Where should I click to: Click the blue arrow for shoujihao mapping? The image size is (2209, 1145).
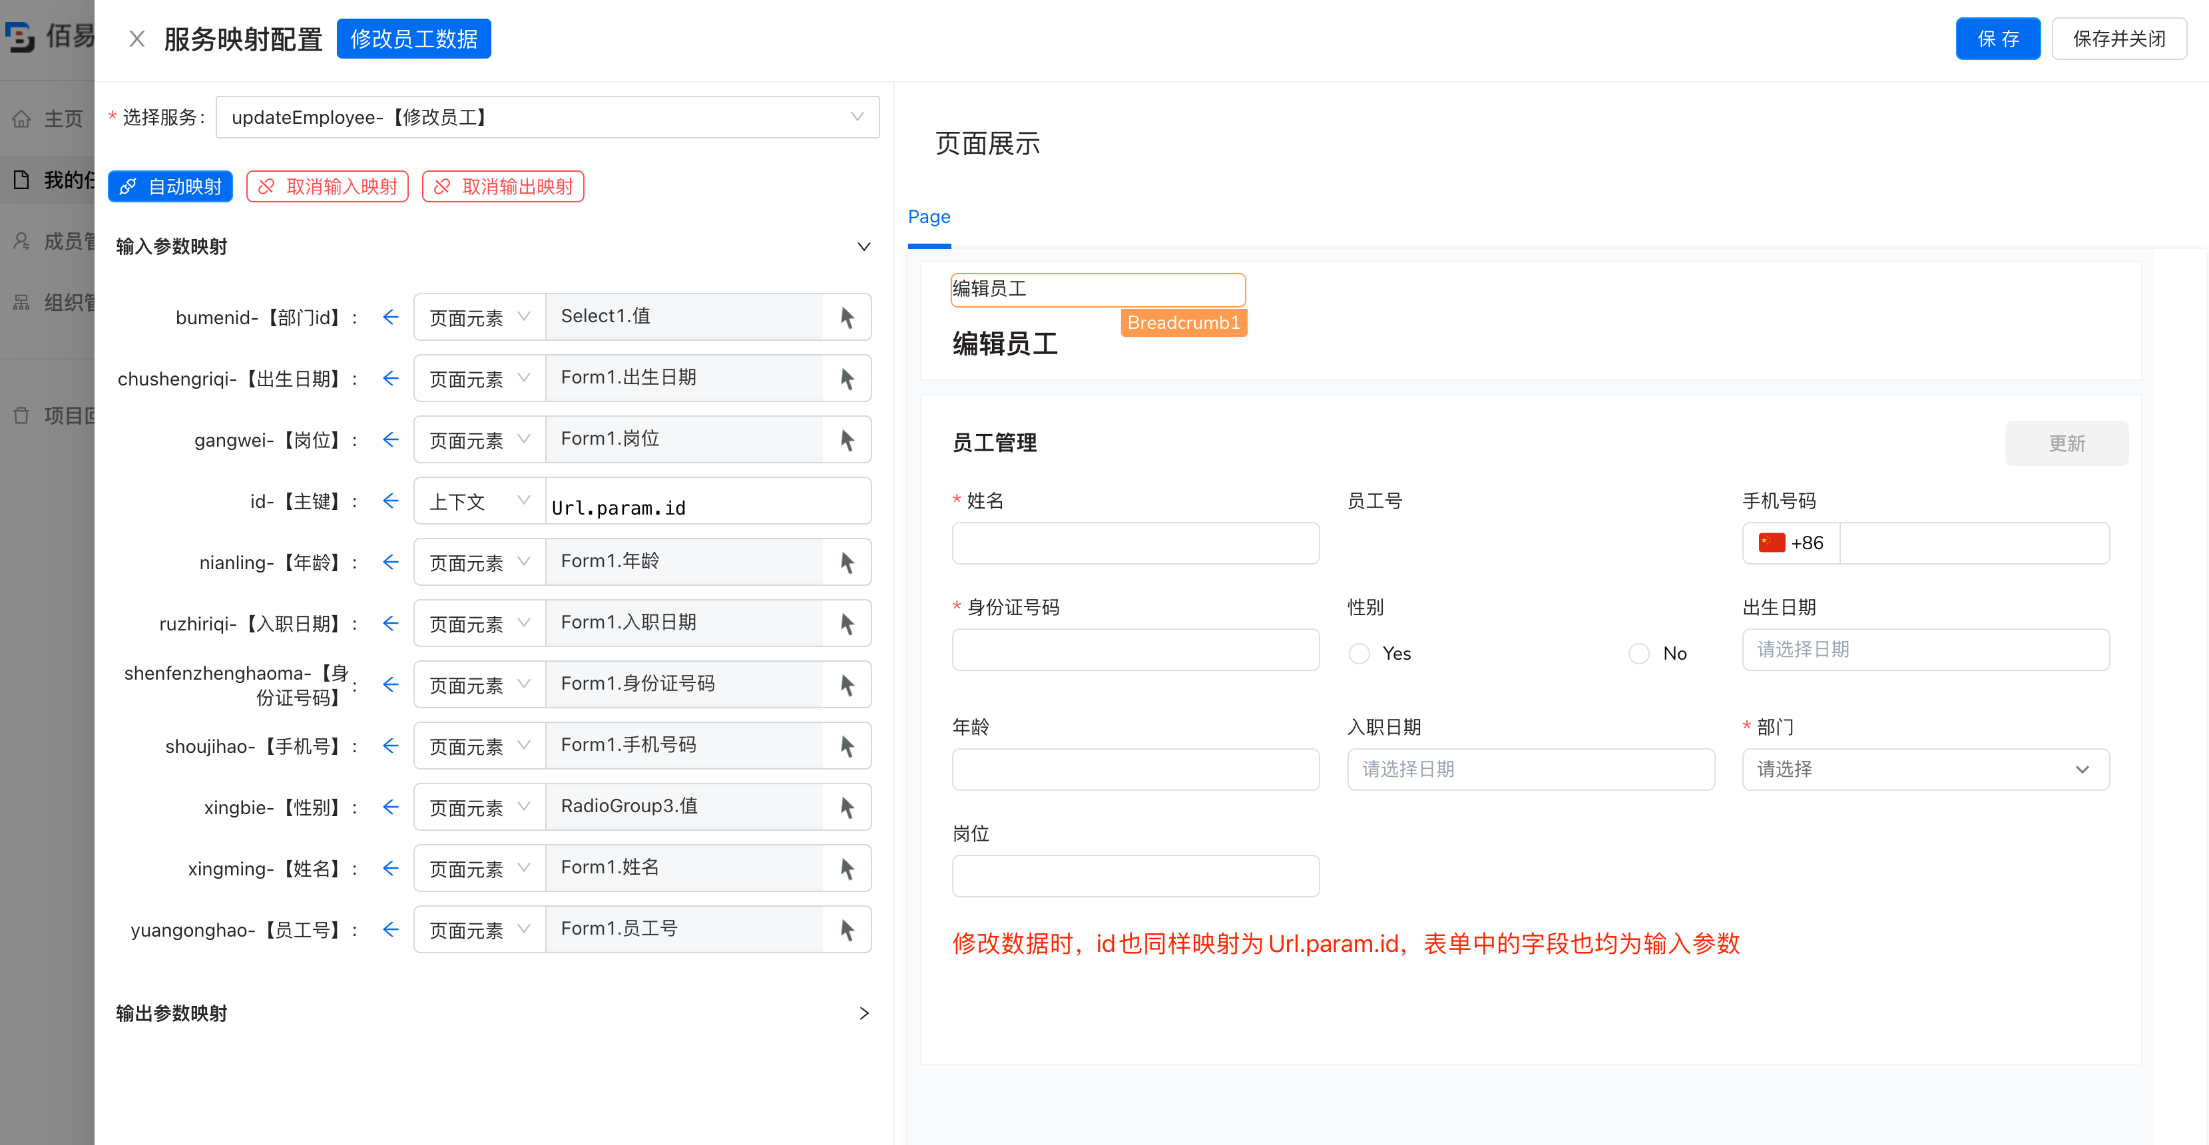tap(391, 746)
